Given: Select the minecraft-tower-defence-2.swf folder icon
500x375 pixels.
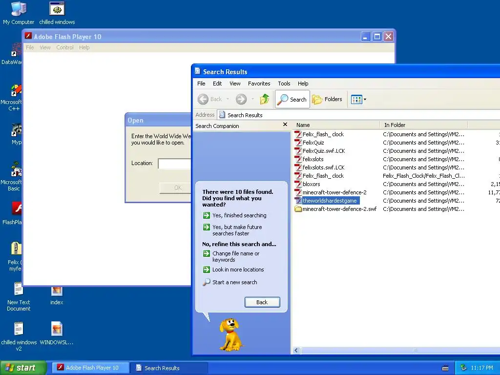Looking at the screenshot, I should (298, 209).
